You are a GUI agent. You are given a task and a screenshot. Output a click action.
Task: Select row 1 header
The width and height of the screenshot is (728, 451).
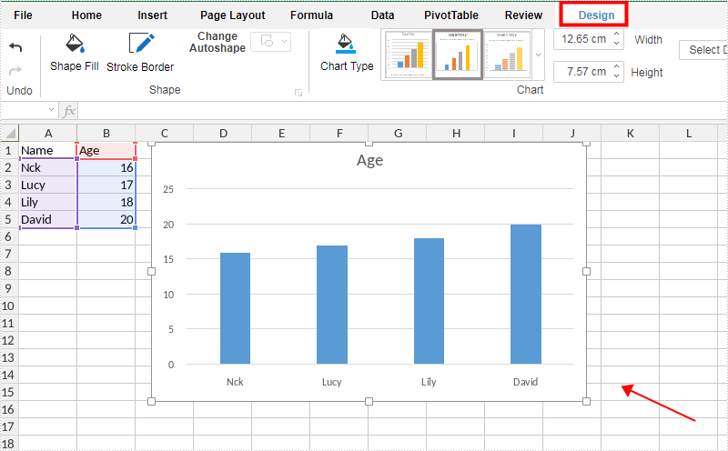pos(8,150)
